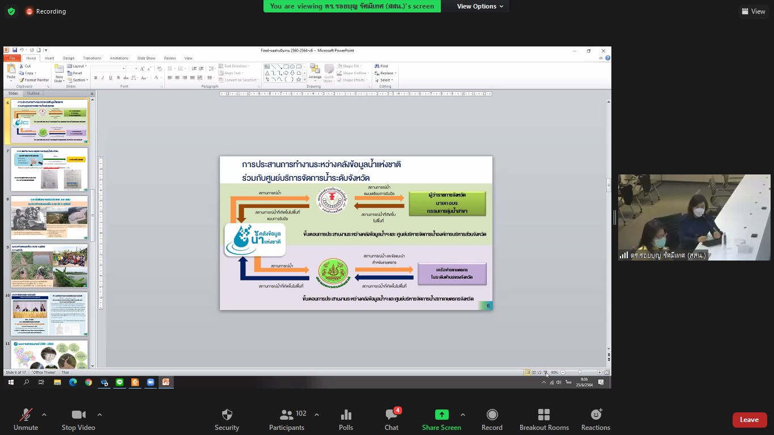Open the Participants panel icon
The height and width of the screenshot is (435, 774).
(x=287, y=420)
